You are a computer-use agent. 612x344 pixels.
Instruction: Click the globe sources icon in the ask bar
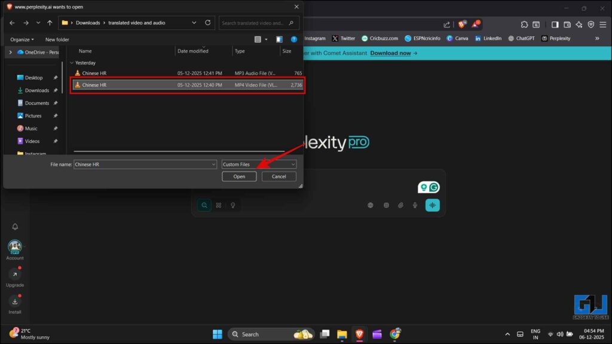(x=371, y=205)
